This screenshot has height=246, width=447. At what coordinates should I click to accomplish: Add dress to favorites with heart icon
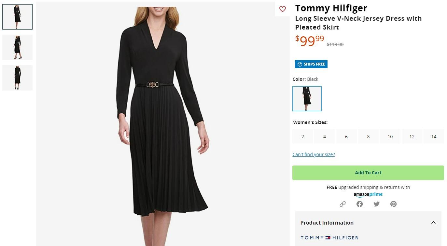tap(283, 9)
